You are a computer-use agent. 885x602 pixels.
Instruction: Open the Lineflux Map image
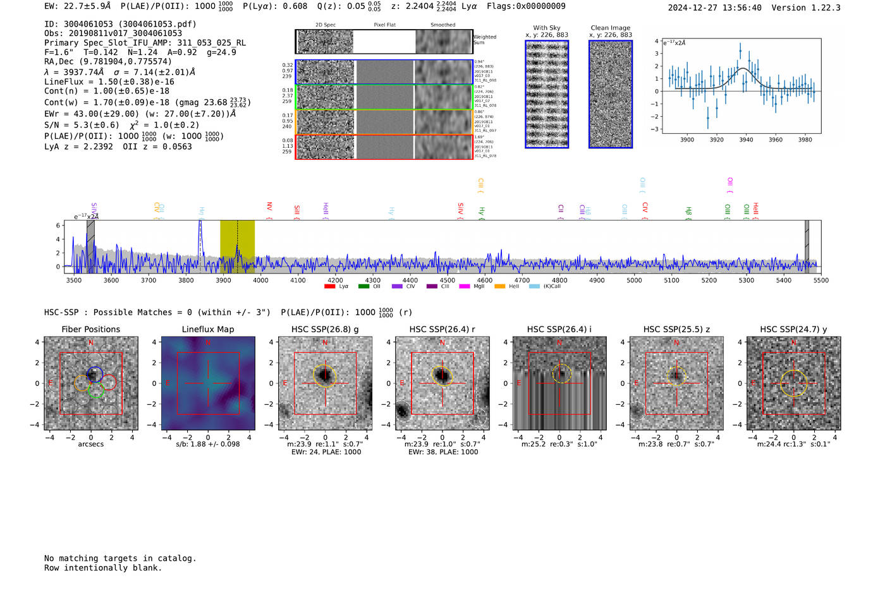[208, 383]
